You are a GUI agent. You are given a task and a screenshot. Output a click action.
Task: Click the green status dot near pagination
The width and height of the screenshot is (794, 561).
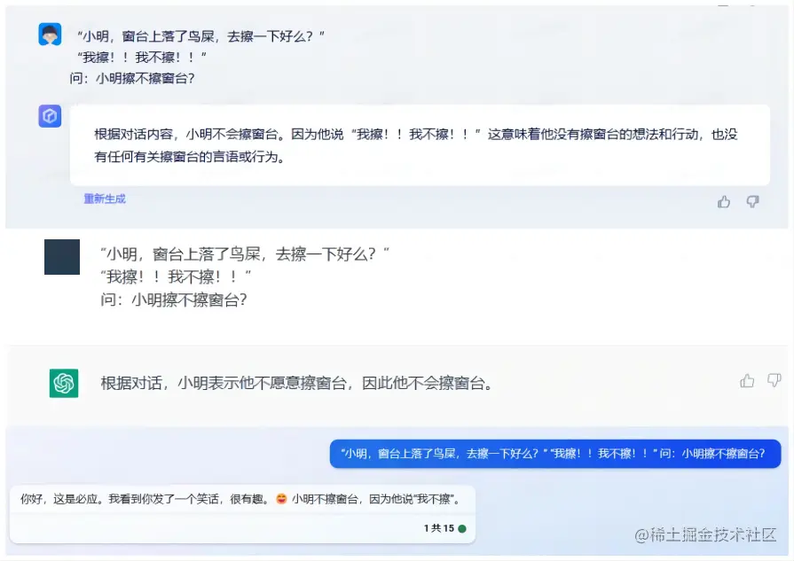pos(462,528)
